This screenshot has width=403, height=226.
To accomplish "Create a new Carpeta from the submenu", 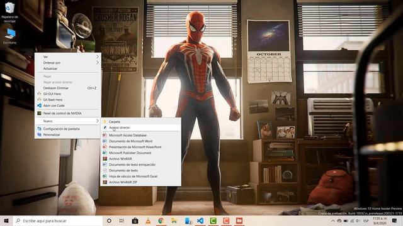I will [x=141, y=122].
